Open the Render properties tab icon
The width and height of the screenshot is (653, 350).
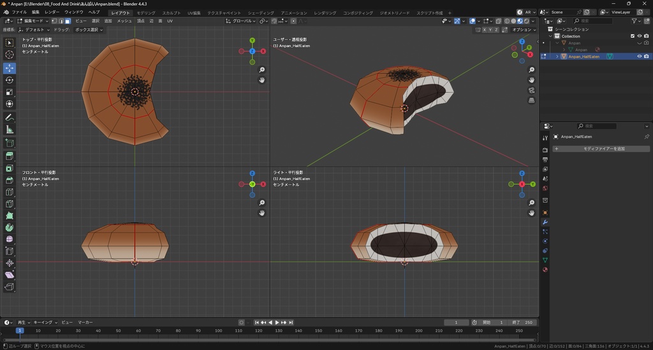coord(545,150)
